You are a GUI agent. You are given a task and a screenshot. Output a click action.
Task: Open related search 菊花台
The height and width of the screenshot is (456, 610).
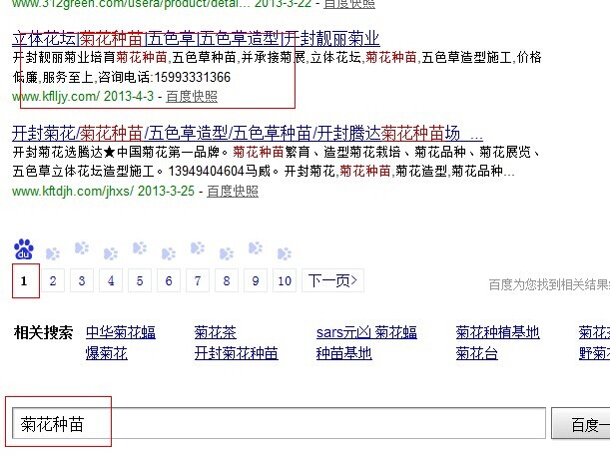click(x=477, y=353)
